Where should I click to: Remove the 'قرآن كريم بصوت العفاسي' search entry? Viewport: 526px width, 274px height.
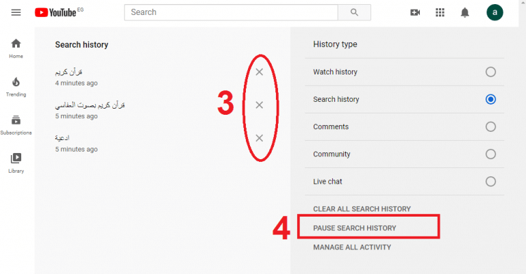260,105
